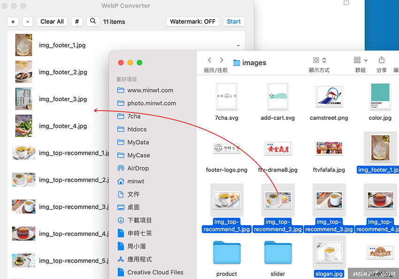399x279 pixels.
Task: Open the htdocs sidebar folder
Action: click(137, 129)
